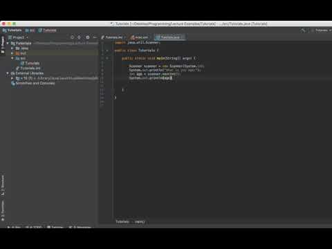Open the Messages tool window at the bottom
Viewport: 332px width, 249px height.
click(x=80, y=227)
